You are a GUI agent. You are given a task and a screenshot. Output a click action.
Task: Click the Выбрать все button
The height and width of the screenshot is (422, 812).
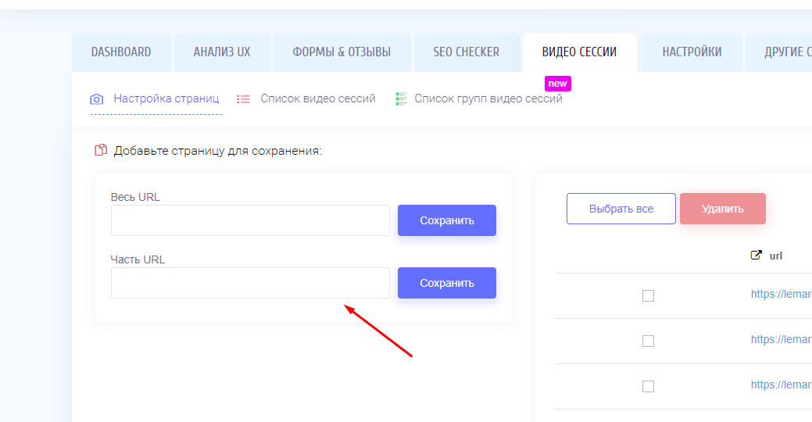[621, 209]
